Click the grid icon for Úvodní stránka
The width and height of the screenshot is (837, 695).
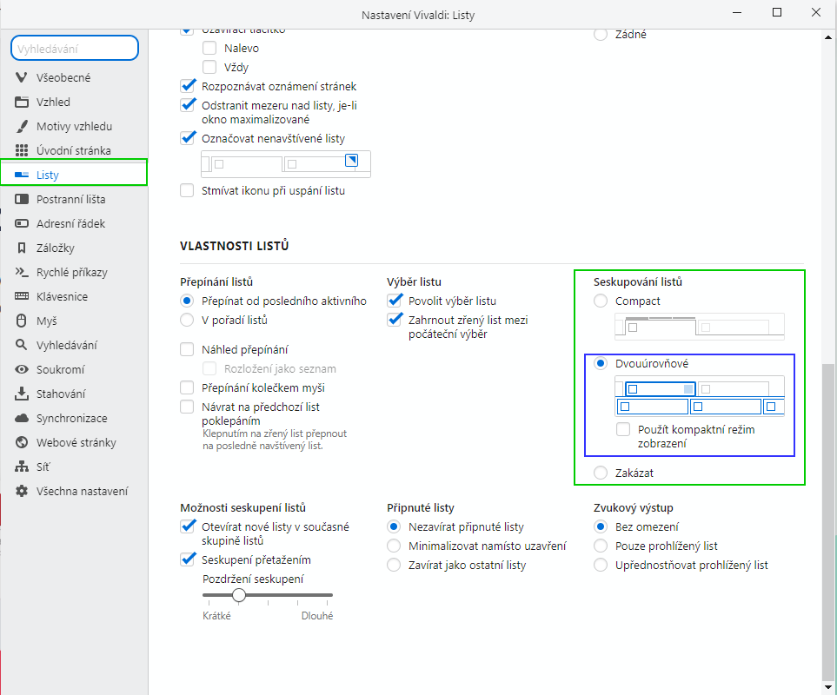22,150
